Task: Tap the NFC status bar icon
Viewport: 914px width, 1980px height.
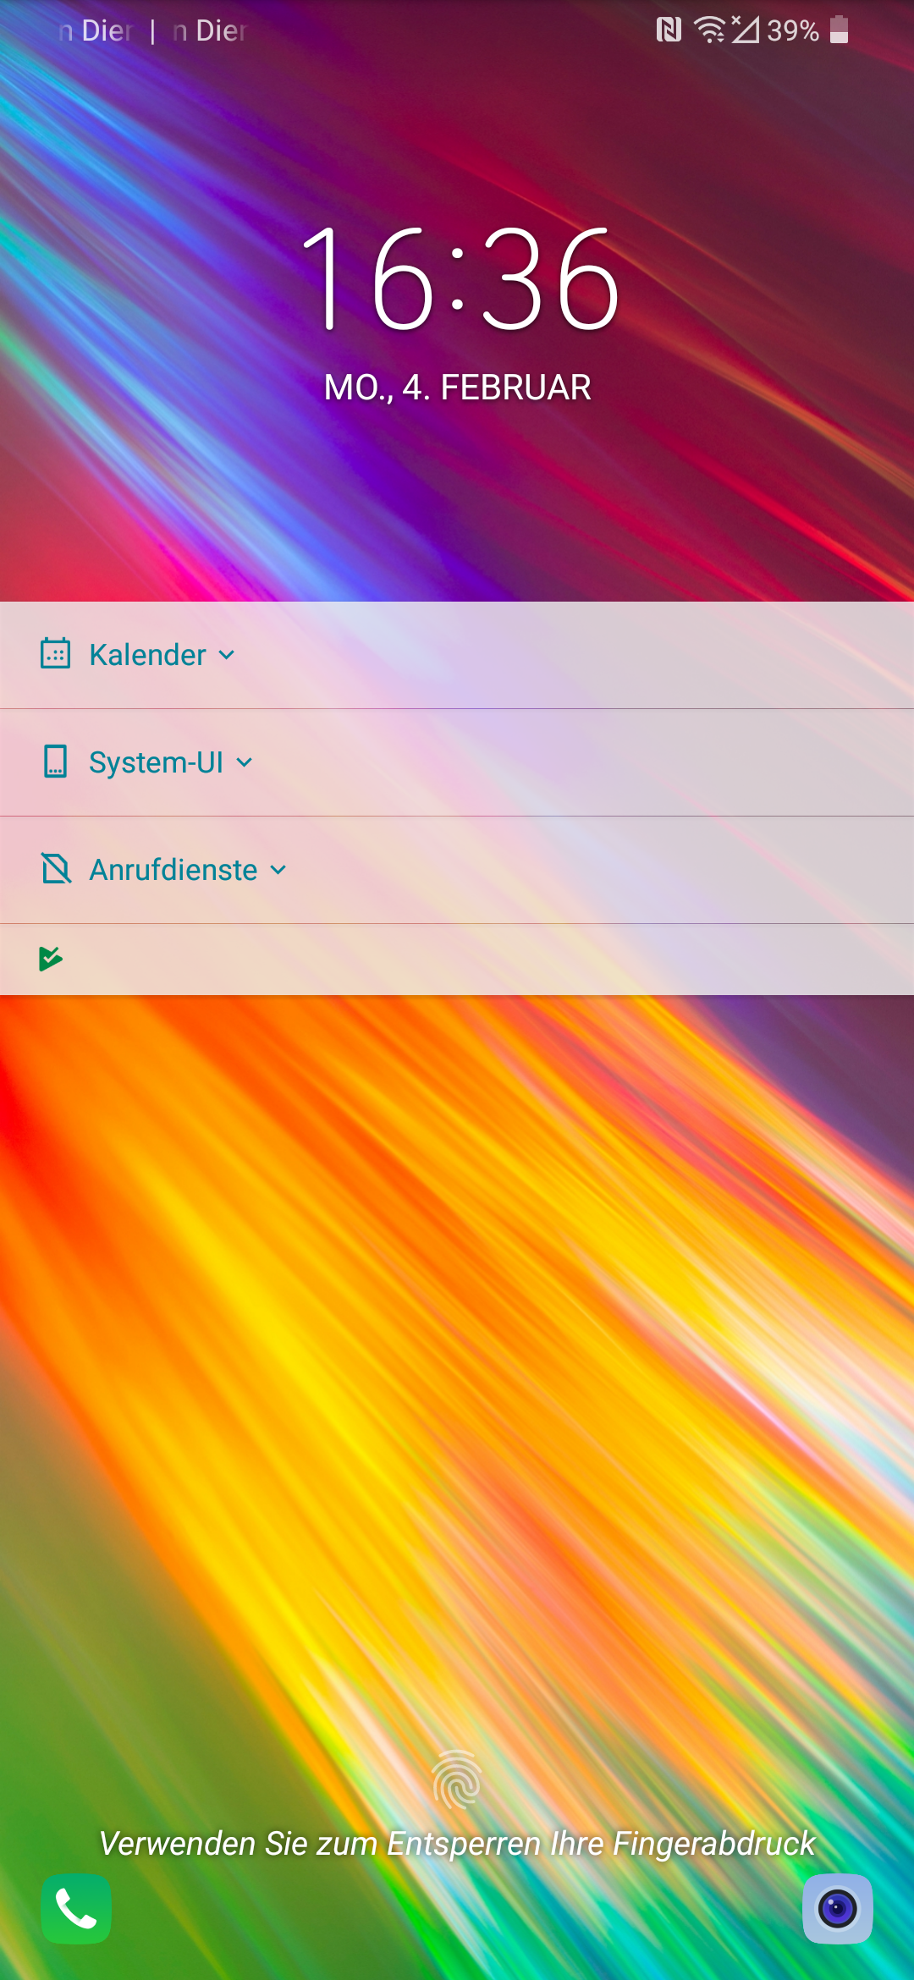Action: click(x=669, y=30)
